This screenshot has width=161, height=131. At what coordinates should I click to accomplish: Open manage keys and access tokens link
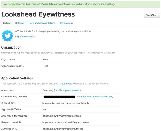[x=95, y=97]
